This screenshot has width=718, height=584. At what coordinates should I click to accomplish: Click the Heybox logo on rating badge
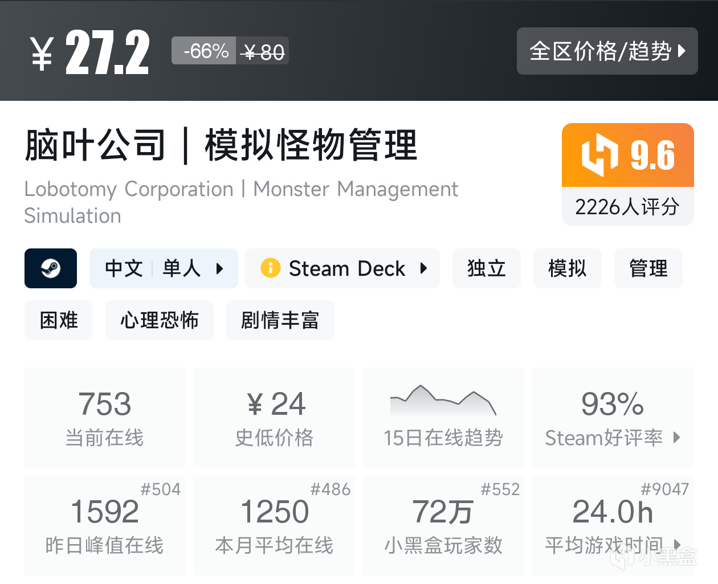[599, 155]
